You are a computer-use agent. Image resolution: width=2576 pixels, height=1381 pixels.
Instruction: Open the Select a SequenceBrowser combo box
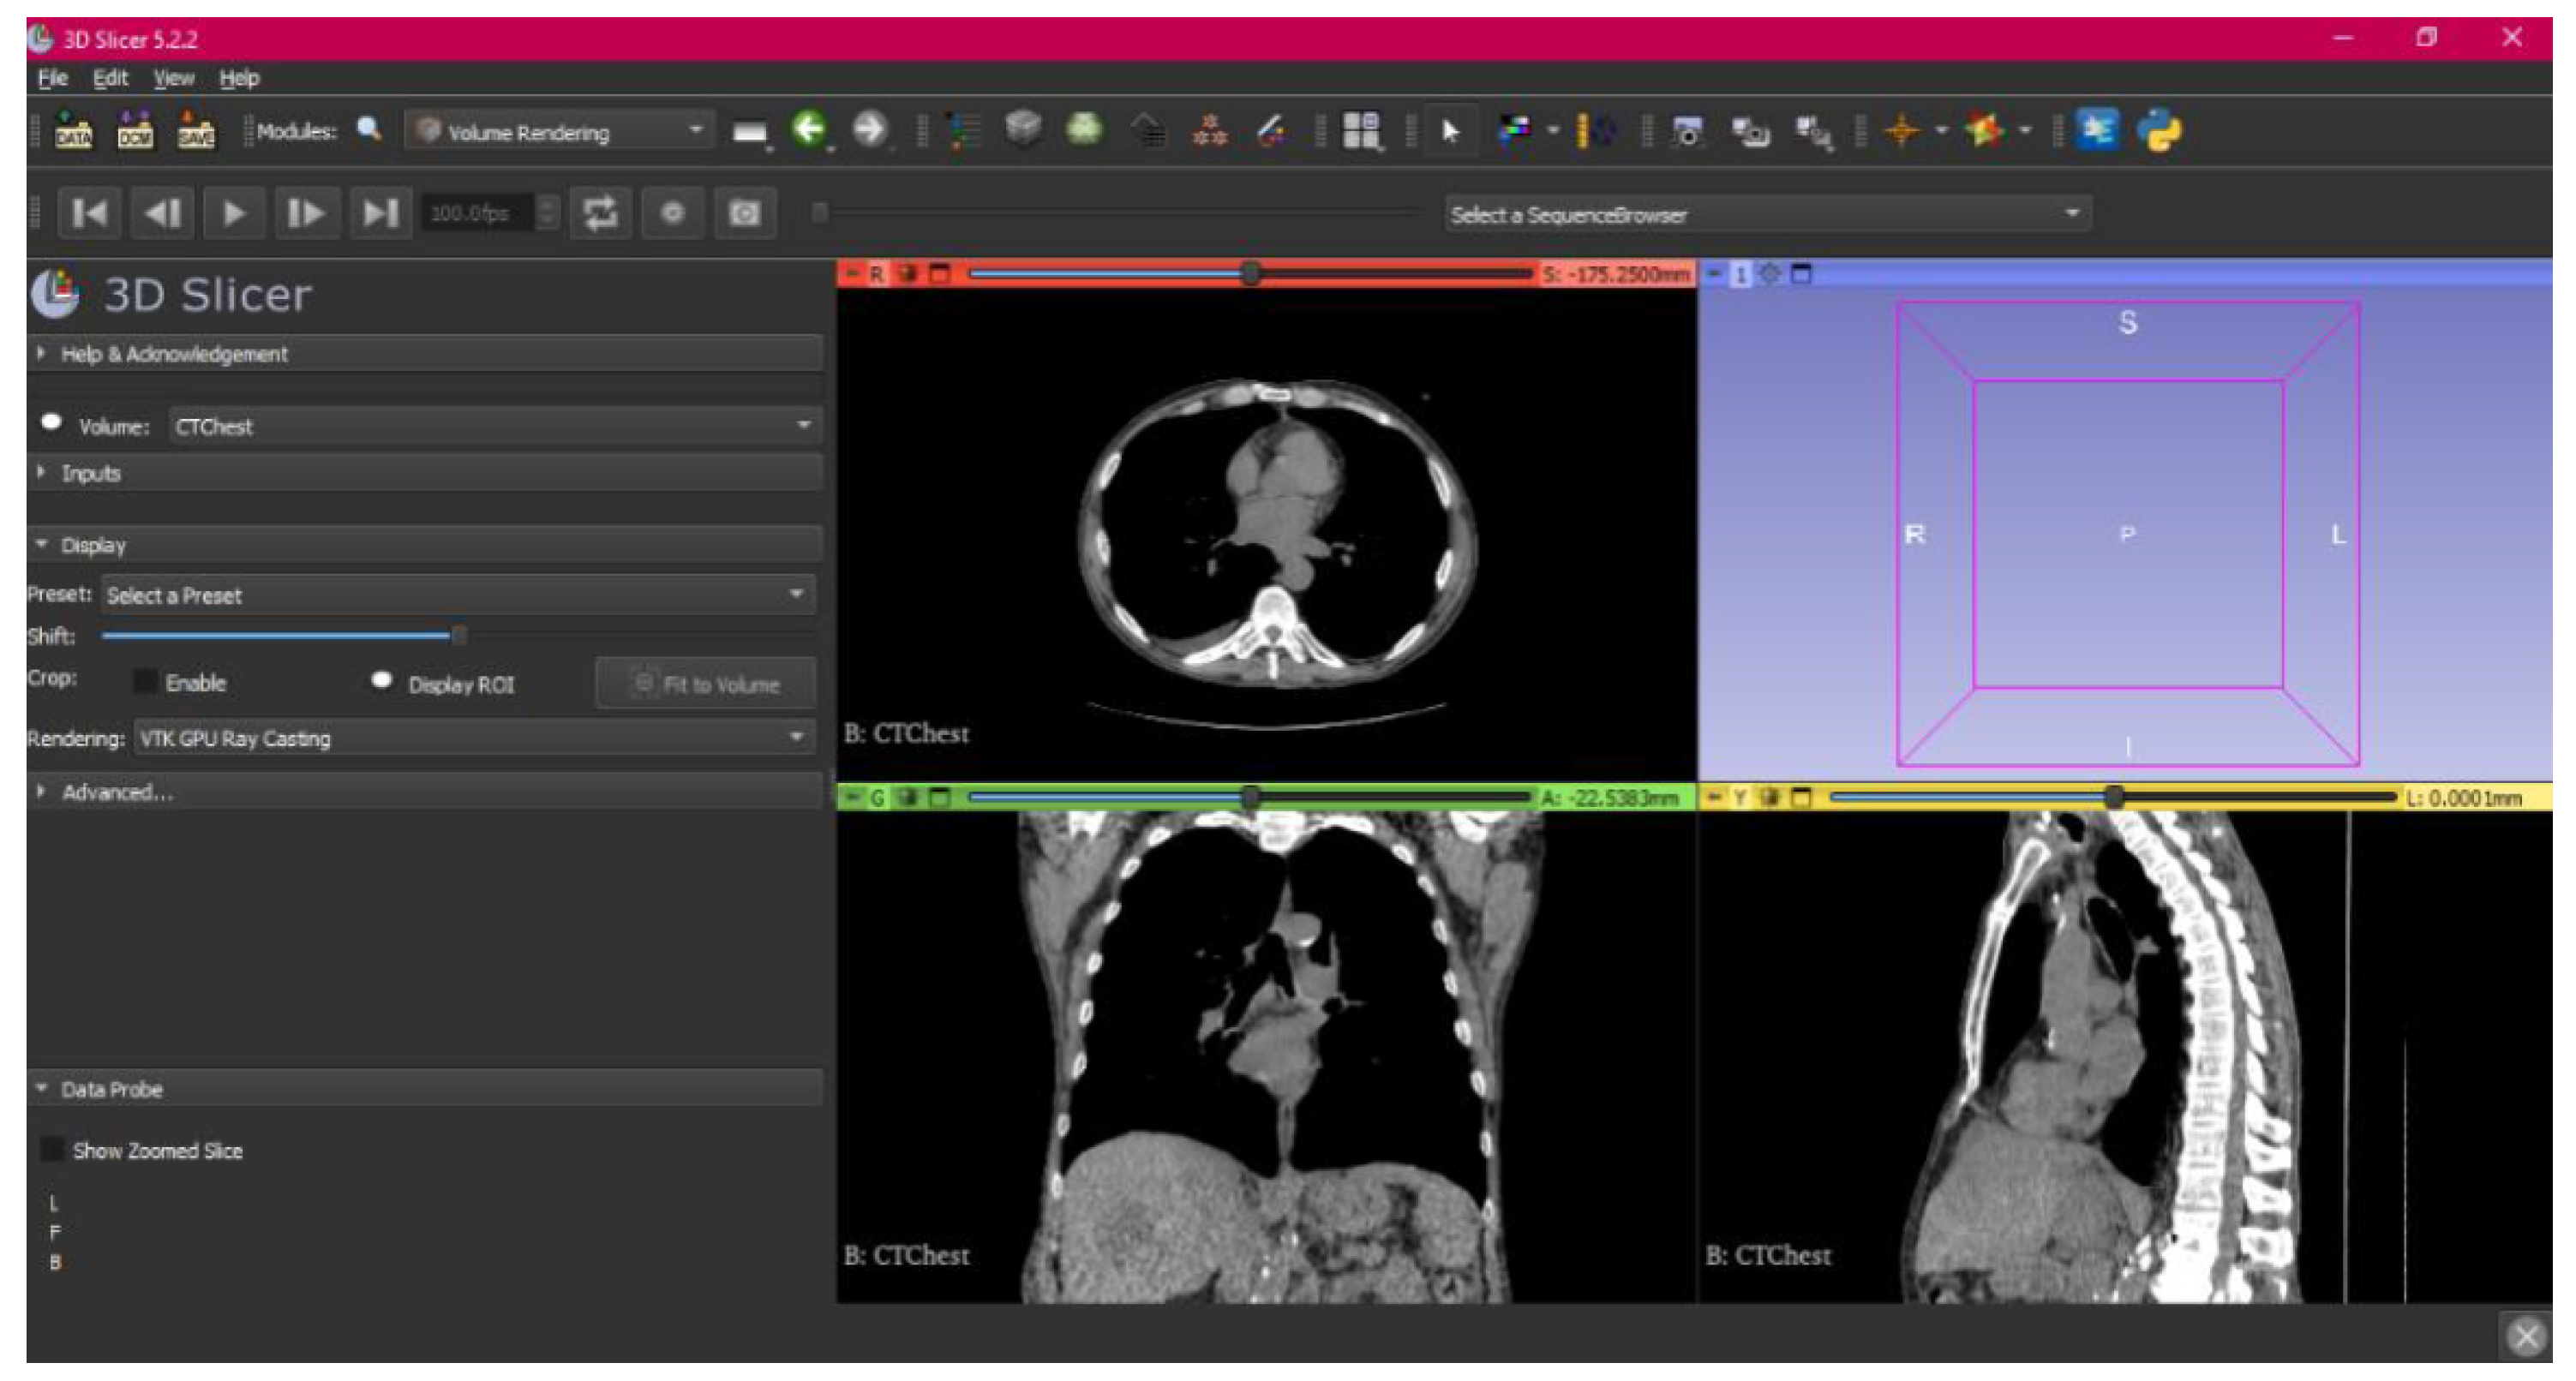coord(1766,214)
